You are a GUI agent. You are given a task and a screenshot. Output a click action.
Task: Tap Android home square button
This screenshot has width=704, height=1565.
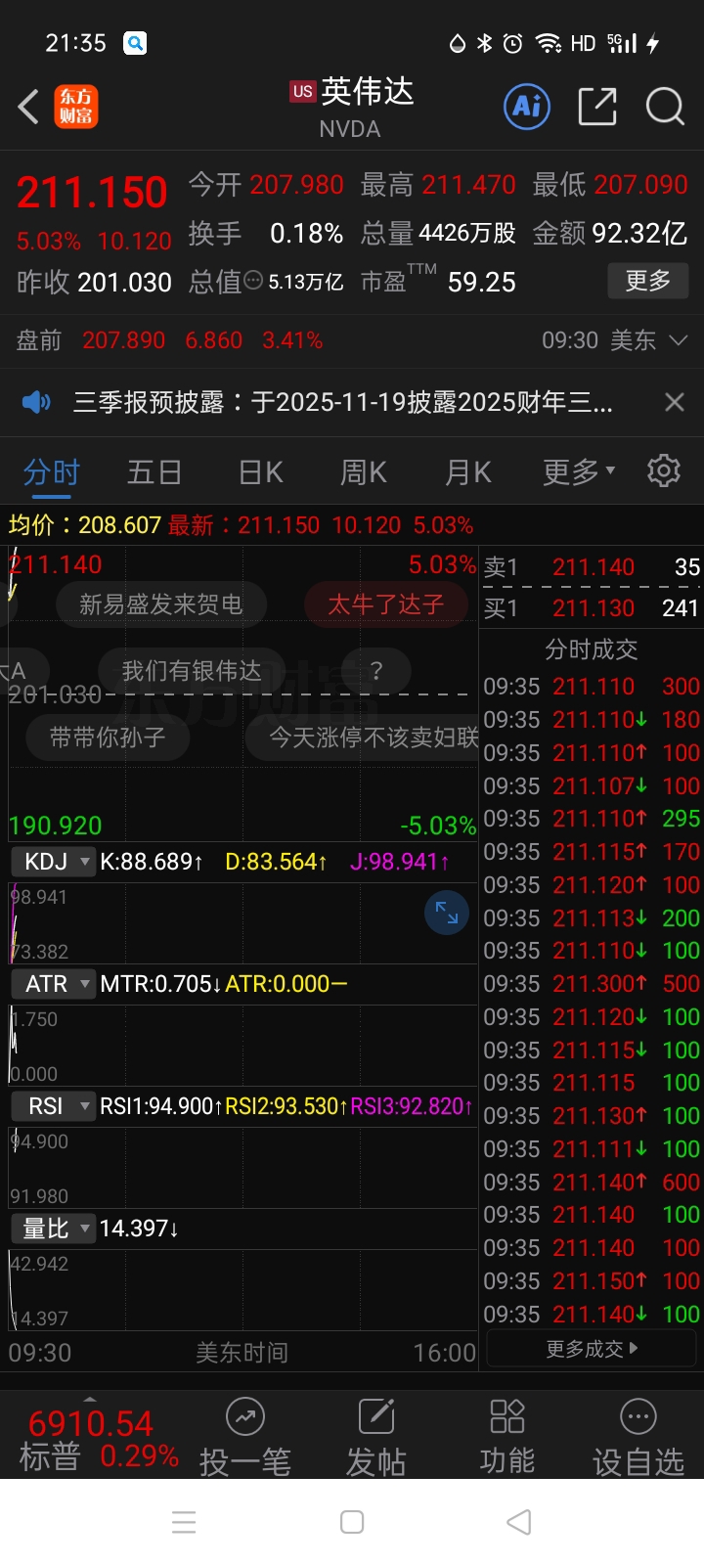[x=352, y=1522]
